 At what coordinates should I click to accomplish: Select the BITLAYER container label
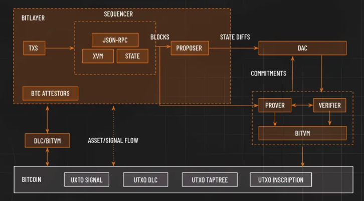click(34, 17)
